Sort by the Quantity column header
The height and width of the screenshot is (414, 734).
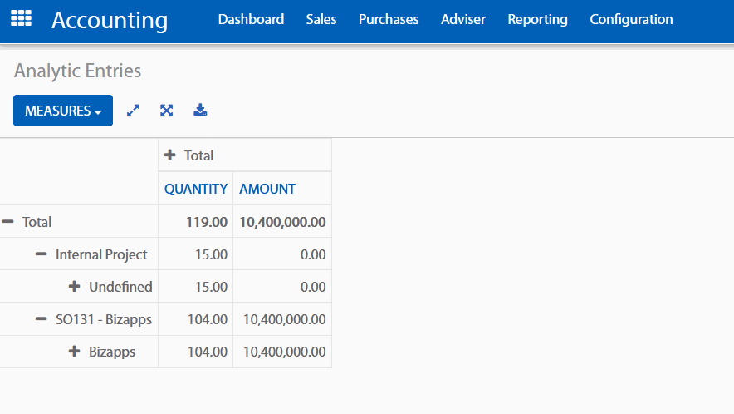[196, 189]
